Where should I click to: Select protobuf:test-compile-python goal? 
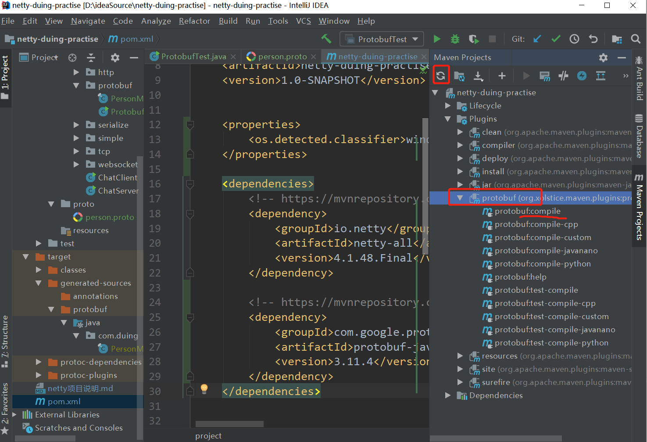551,343
